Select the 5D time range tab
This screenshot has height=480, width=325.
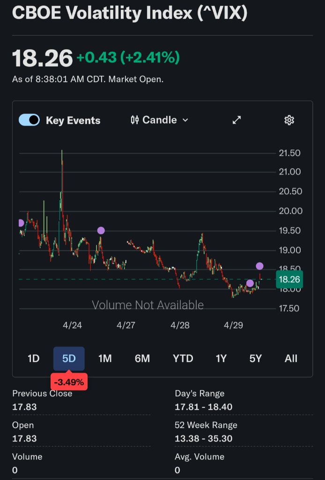click(69, 359)
